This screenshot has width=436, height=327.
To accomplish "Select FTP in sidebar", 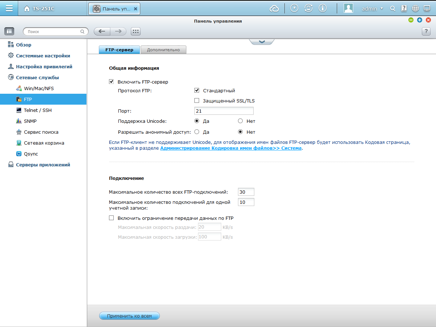I will pos(43,99).
